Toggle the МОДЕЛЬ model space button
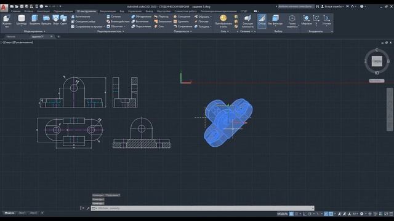Viewport: 394px width, 221px height. coord(282,214)
